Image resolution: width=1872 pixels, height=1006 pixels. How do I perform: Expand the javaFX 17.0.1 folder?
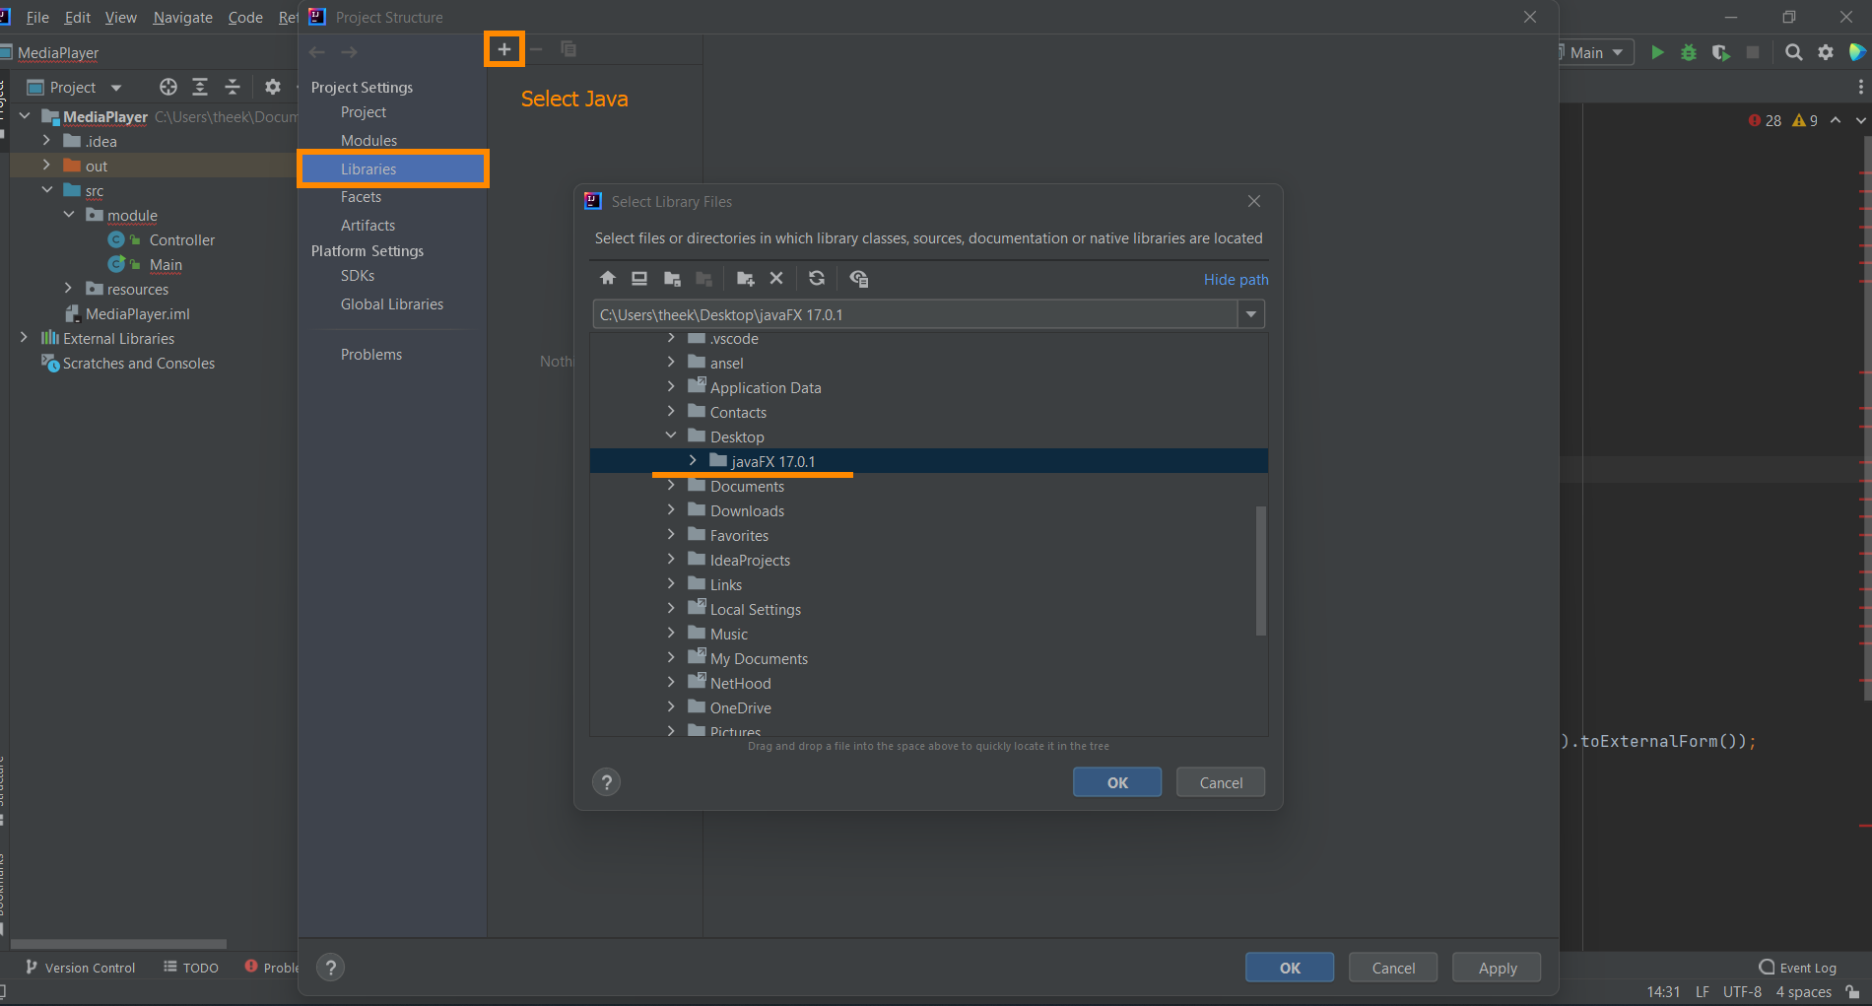pyautogui.click(x=693, y=460)
